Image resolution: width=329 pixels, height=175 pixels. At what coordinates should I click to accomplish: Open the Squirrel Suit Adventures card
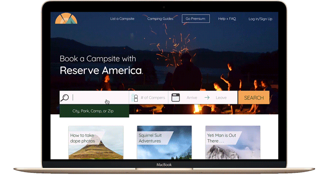[164, 142]
